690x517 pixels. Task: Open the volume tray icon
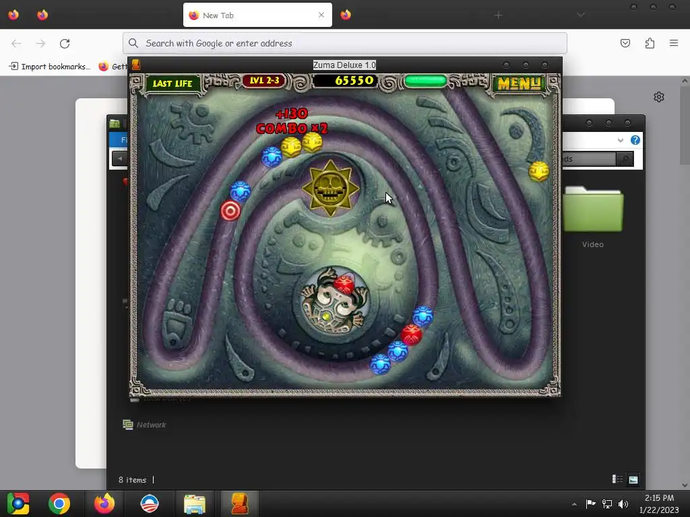point(623,504)
